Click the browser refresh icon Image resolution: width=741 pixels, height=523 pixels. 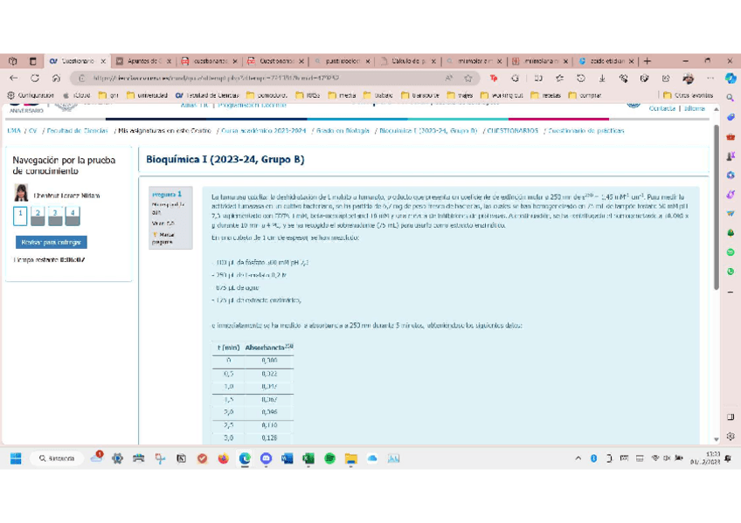point(36,78)
